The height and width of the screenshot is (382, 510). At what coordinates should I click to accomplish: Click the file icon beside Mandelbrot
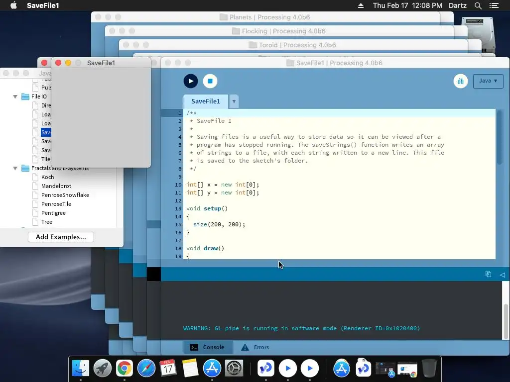[x=35, y=186]
